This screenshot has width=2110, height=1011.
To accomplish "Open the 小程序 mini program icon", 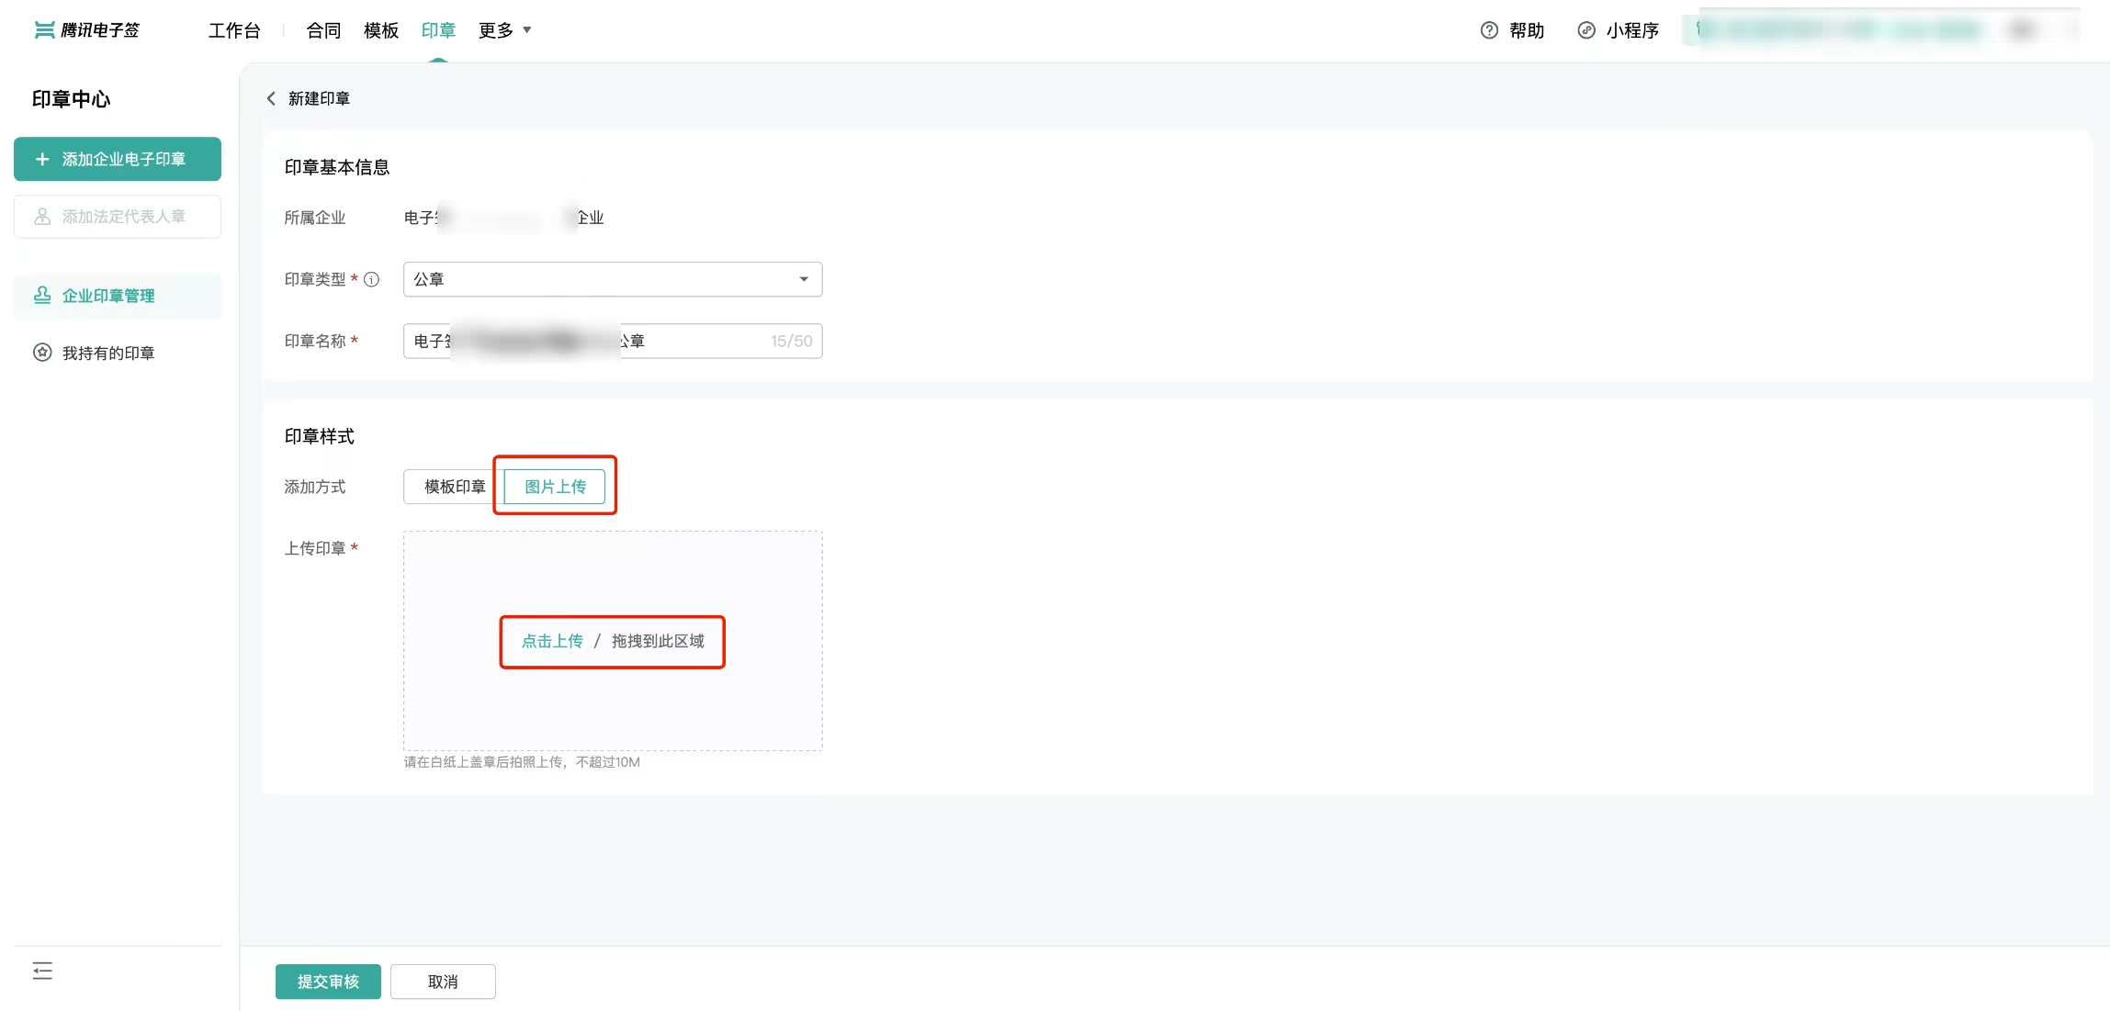I will (x=1586, y=30).
